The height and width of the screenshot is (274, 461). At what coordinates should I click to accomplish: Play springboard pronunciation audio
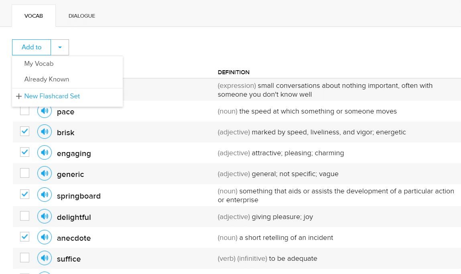click(45, 195)
